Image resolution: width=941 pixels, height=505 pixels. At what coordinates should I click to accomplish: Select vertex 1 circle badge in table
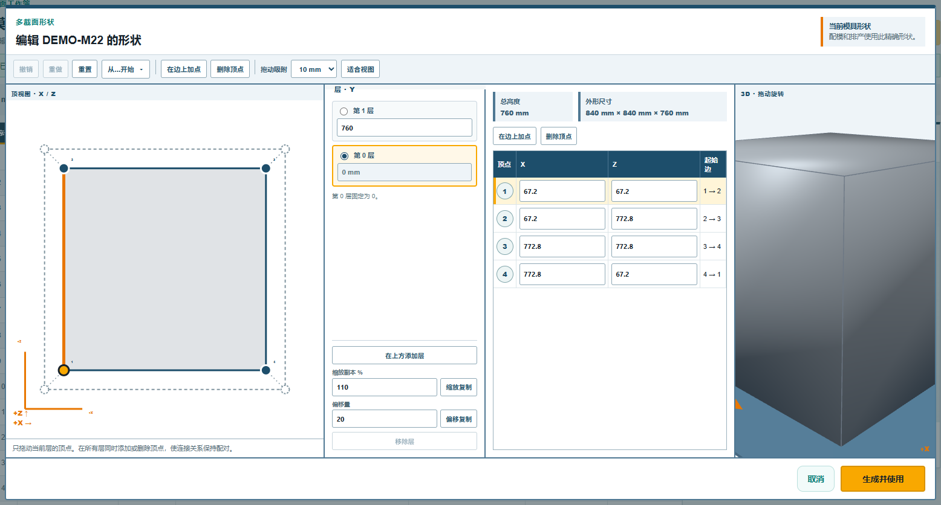coord(505,191)
